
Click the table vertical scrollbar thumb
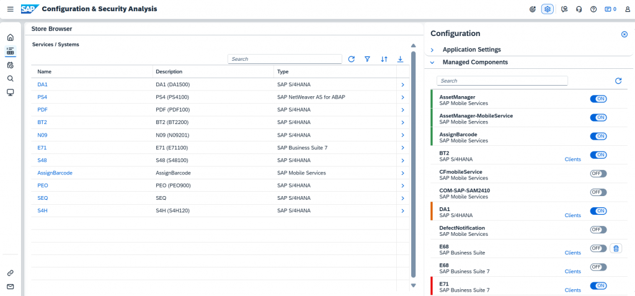tap(413, 164)
